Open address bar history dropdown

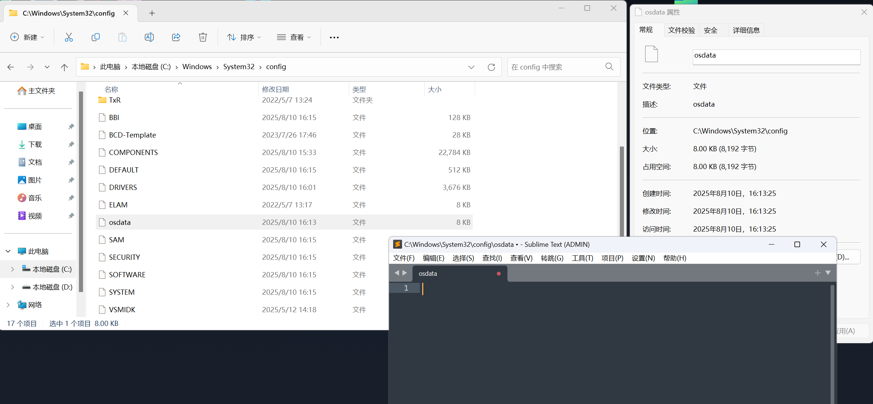click(x=471, y=67)
